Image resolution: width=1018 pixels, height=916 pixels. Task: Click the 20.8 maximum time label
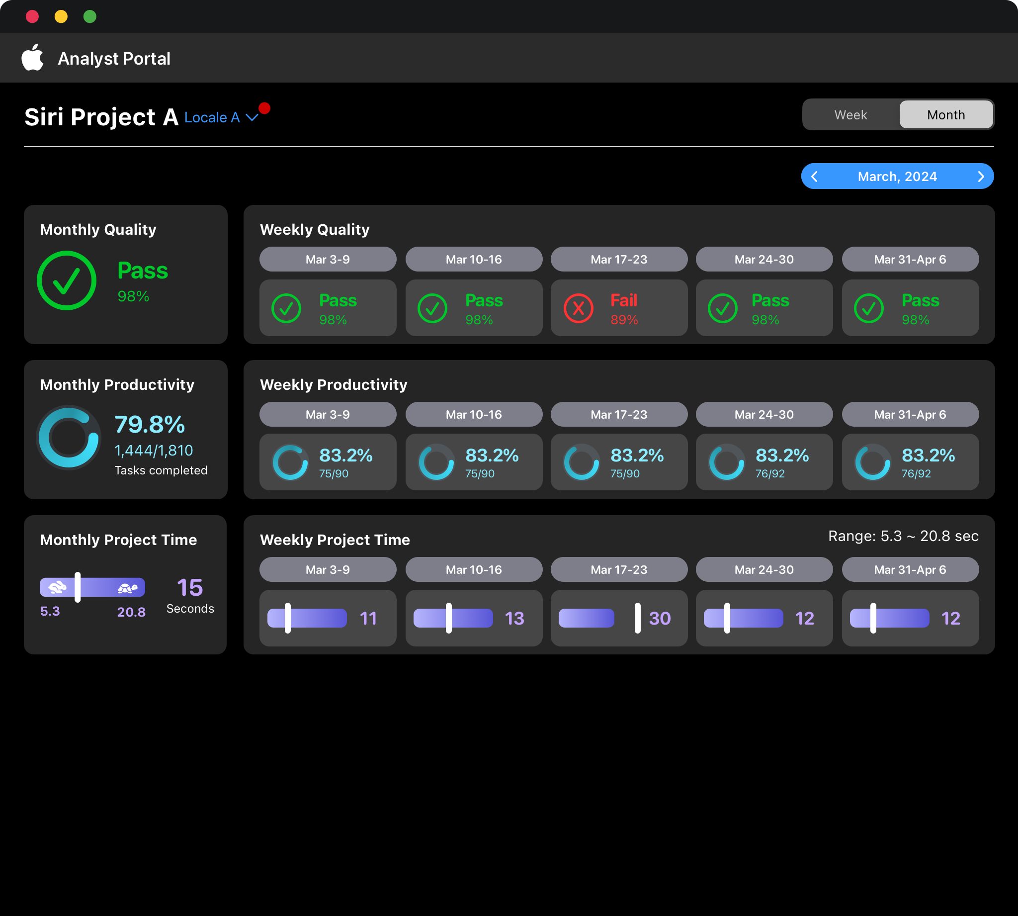click(x=131, y=612)
